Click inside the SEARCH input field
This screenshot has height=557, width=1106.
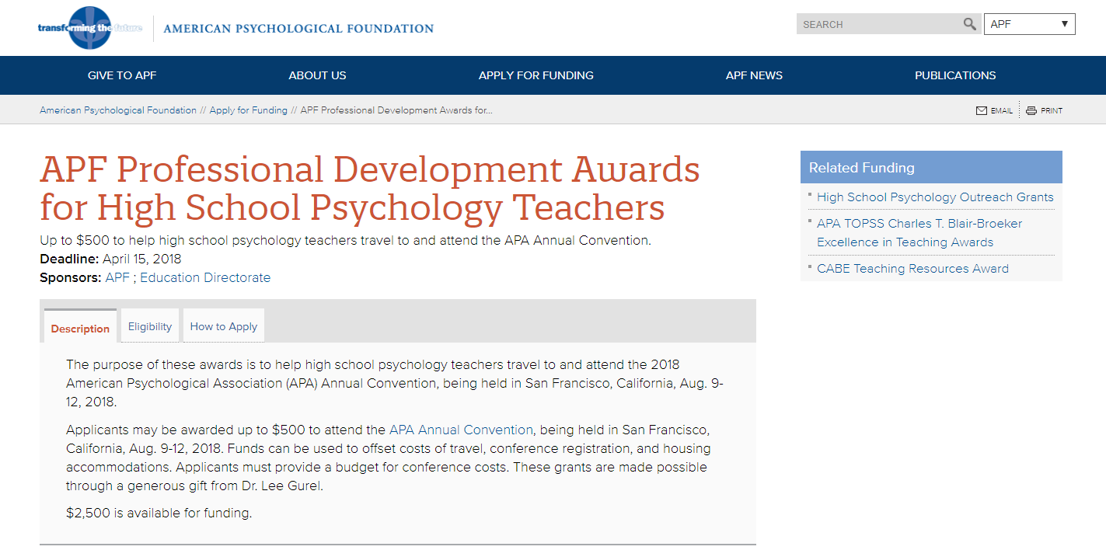pyautogui.click(x=870, y=23)
